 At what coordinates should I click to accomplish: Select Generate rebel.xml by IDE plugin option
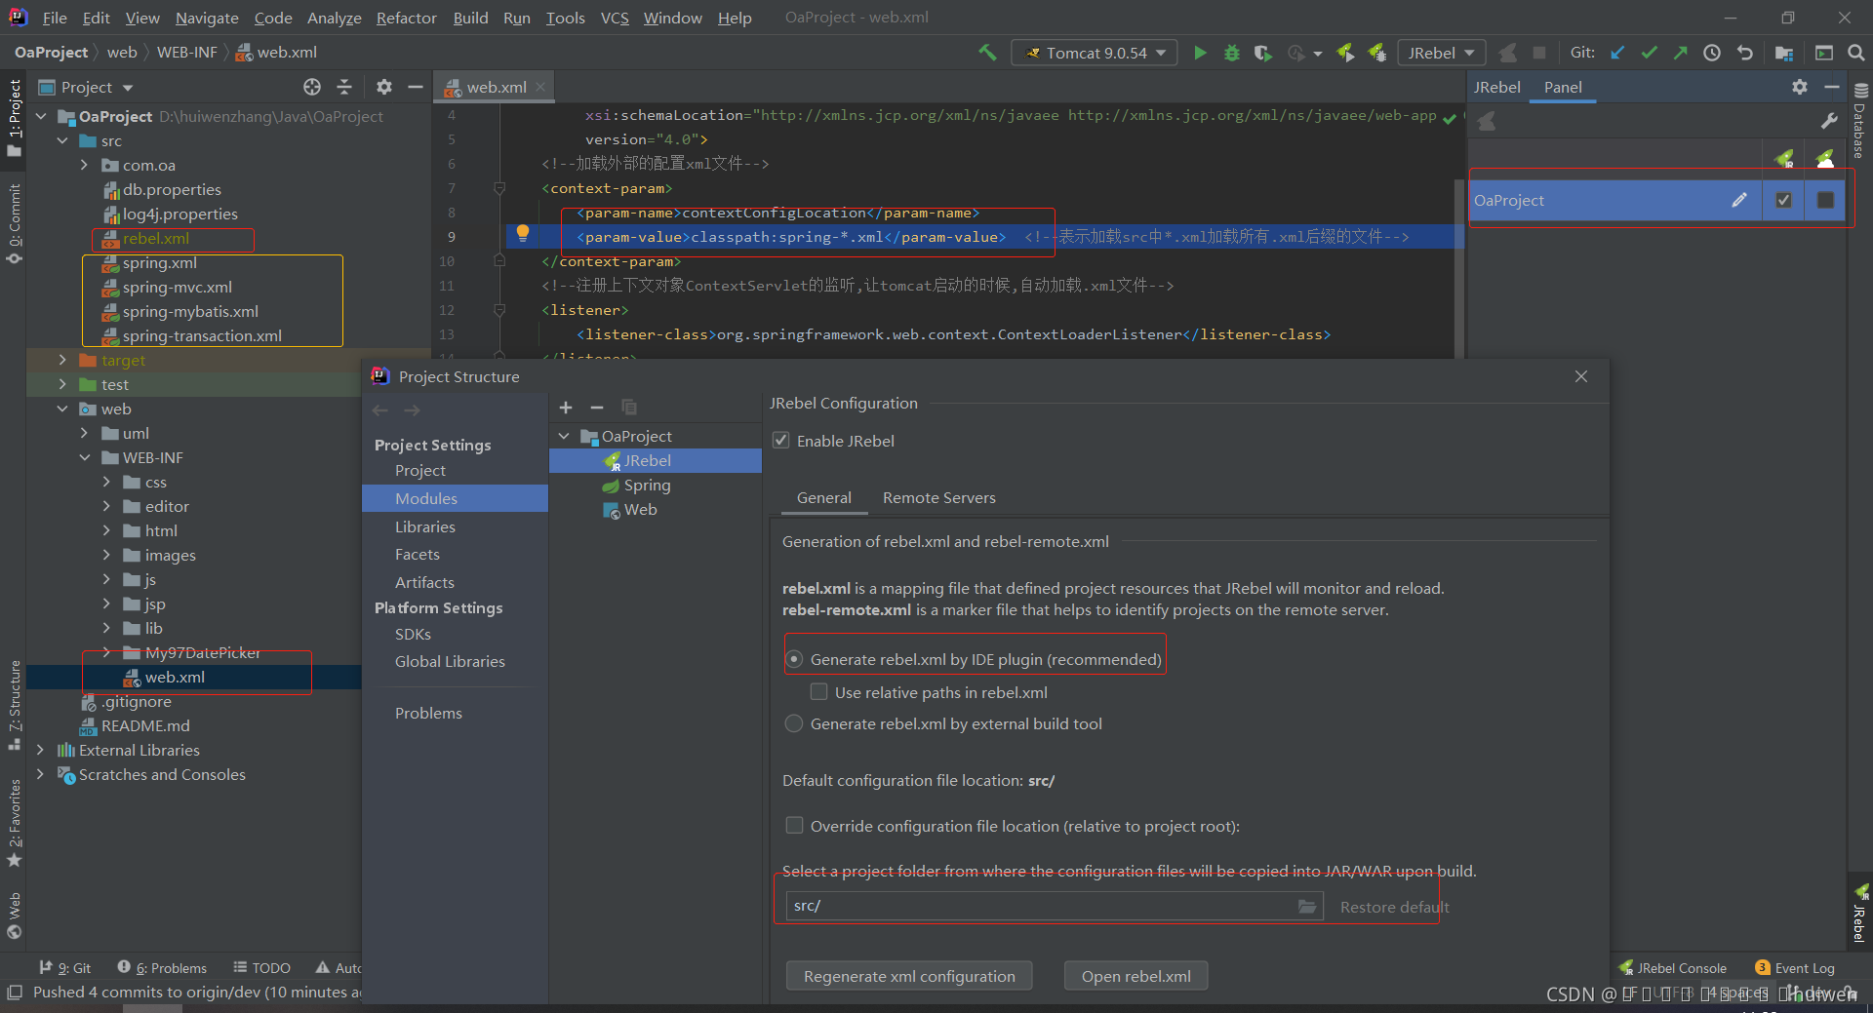click(x=794, y=660)
